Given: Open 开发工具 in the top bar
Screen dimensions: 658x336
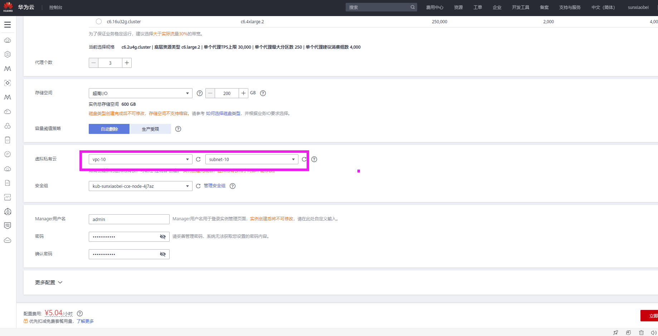Looking at the screenshot, I should coord(521,7).
